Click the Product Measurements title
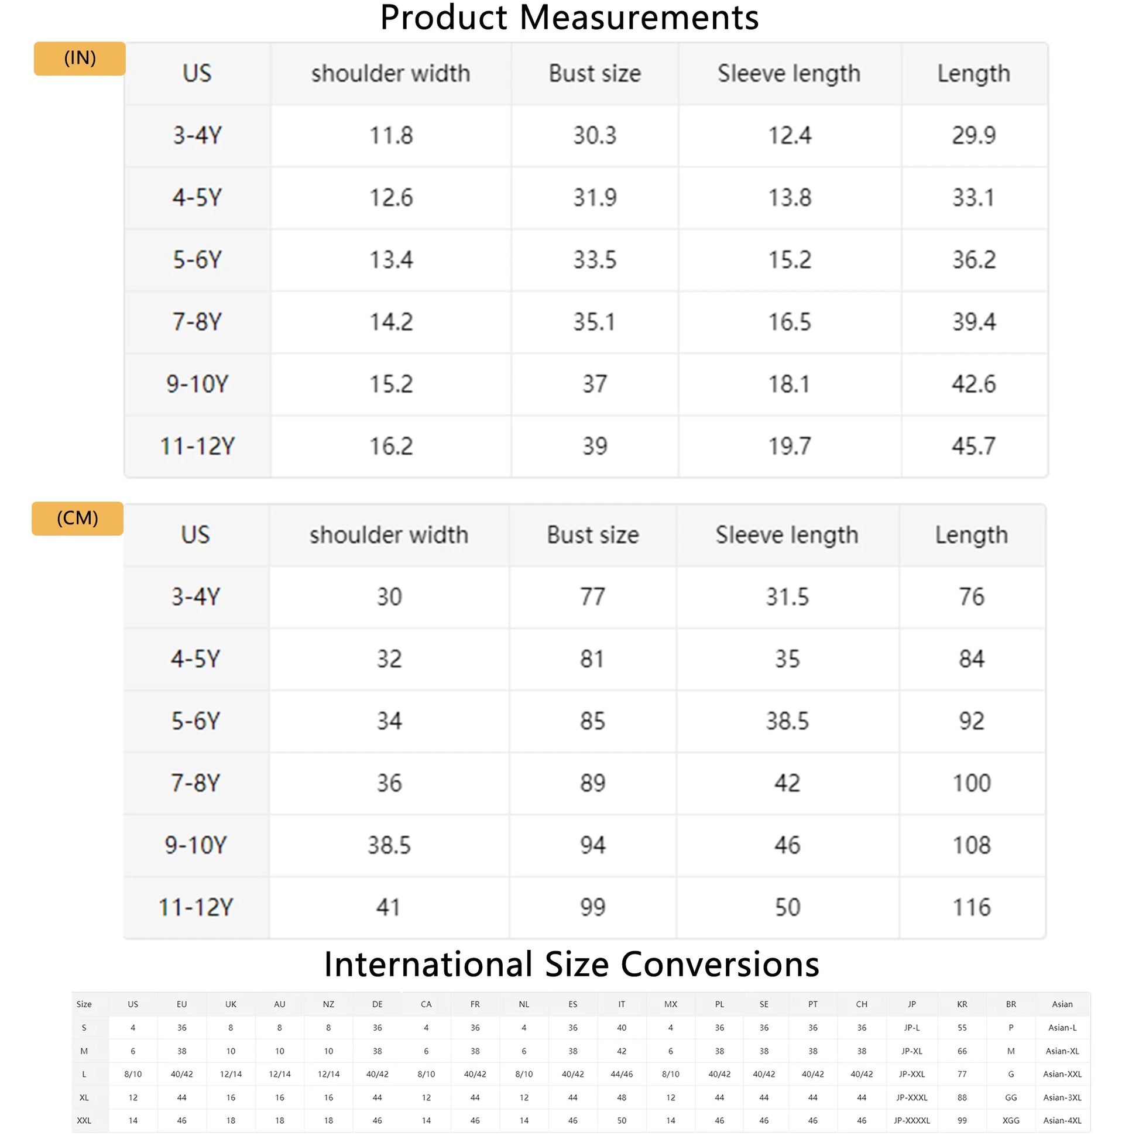Image resolution: width=1139 pixels, height=1139 pixels. point(569,18)
